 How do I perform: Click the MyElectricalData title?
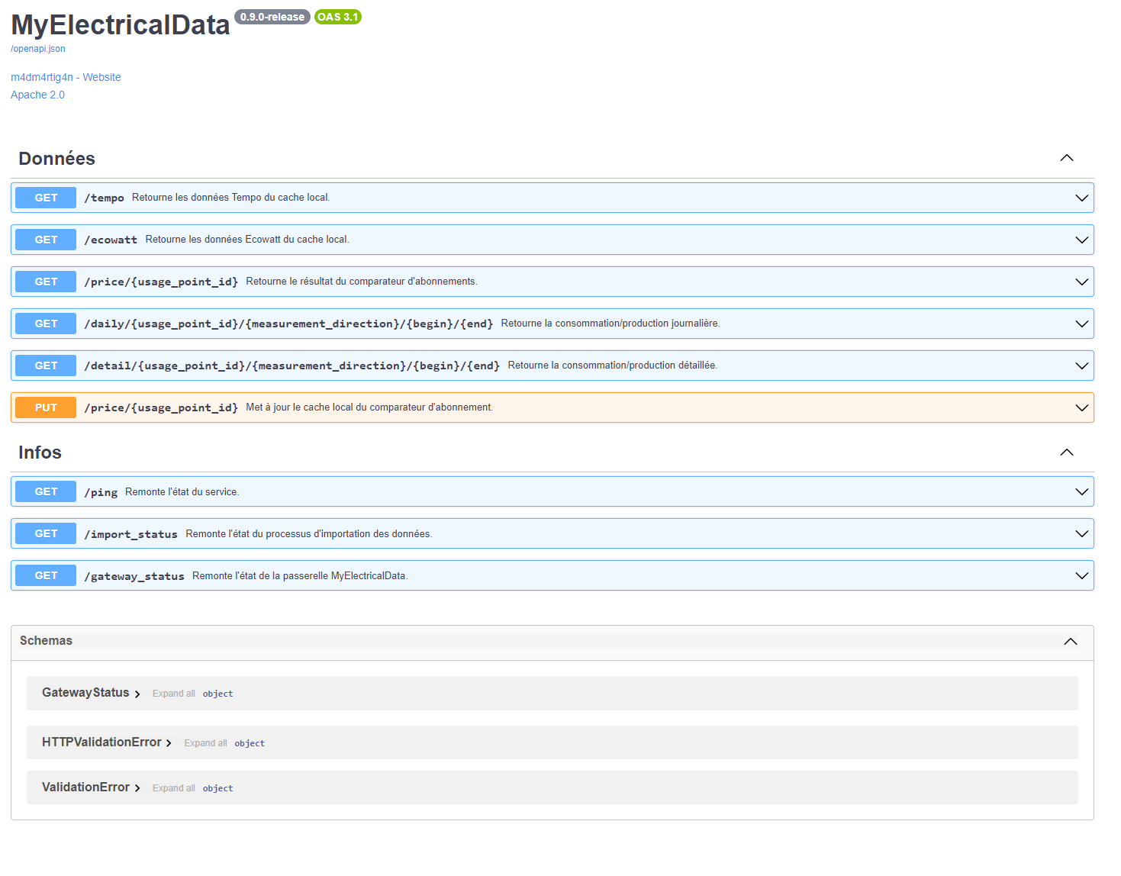pyautogui.click(x=121, y=25)
